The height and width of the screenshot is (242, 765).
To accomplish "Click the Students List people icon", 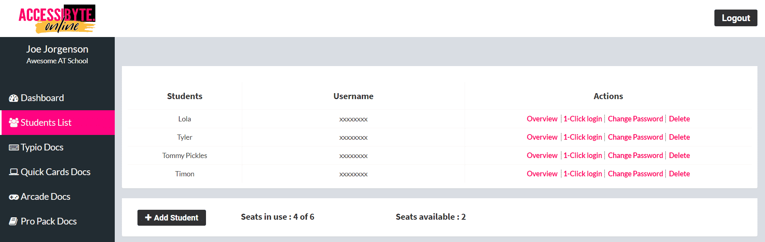I will 14,123.
